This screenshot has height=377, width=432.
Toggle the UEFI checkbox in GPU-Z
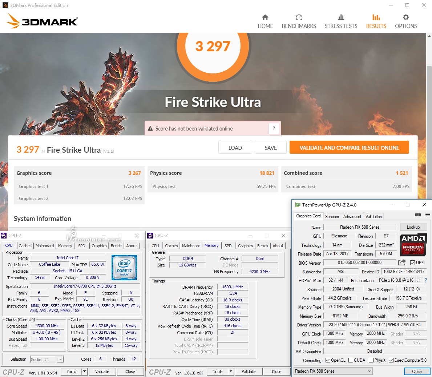click(412, 262)
